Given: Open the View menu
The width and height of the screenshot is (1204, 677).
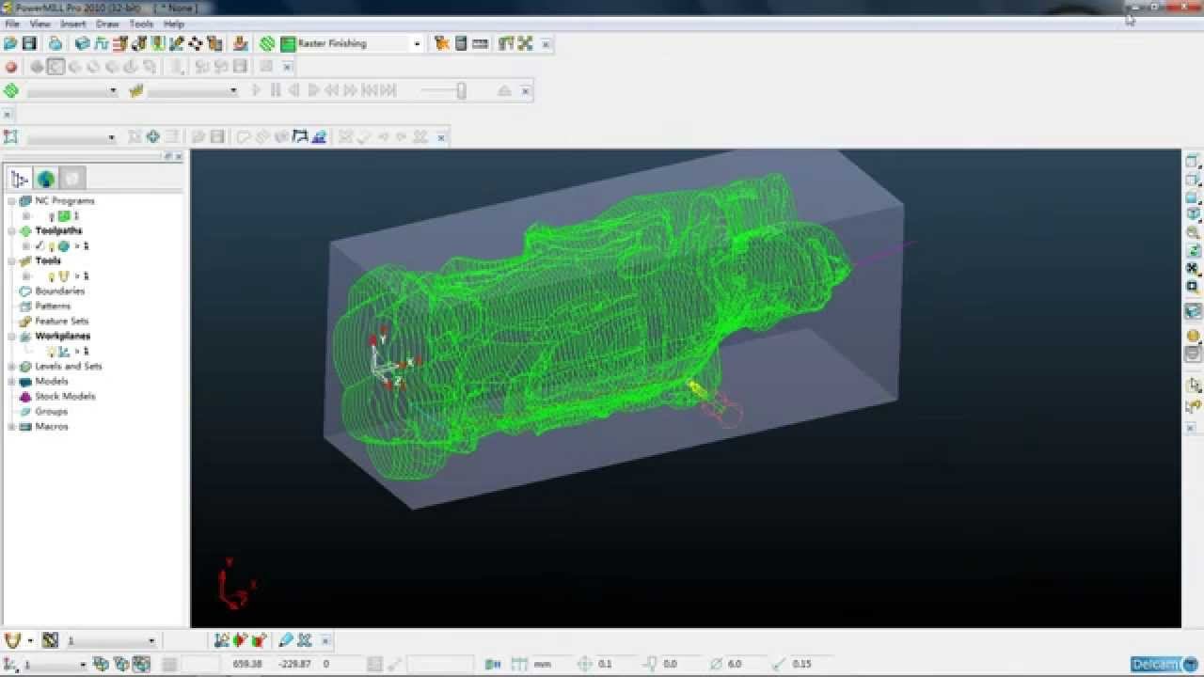Looking at the screenshot, I should click(x=40, y=24).
